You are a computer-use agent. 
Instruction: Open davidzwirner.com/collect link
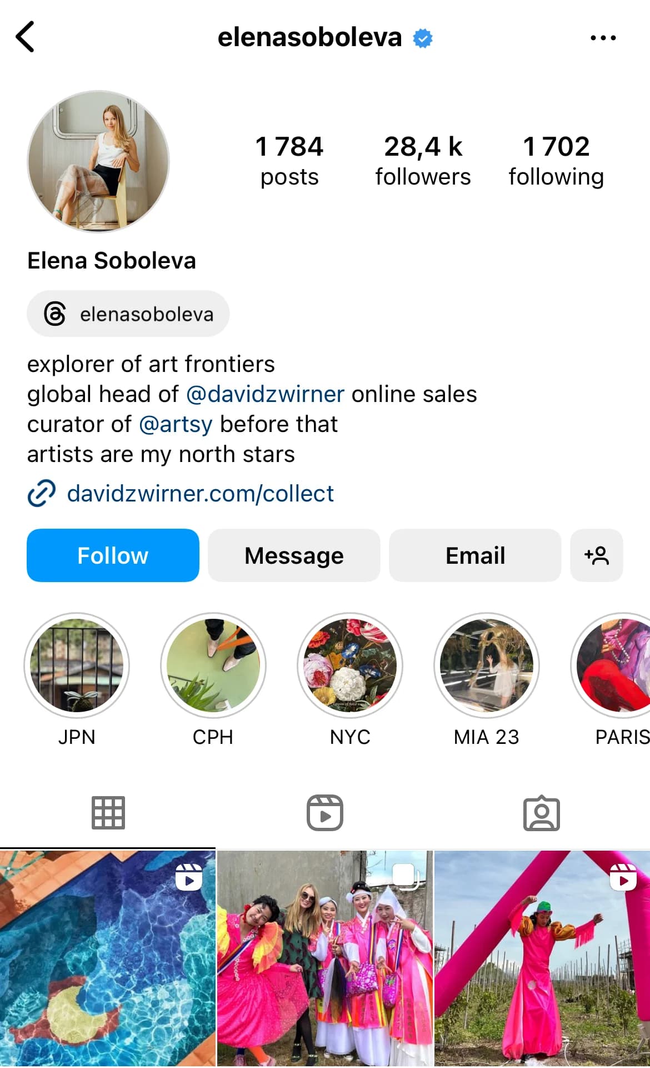[x=200, y=493]
